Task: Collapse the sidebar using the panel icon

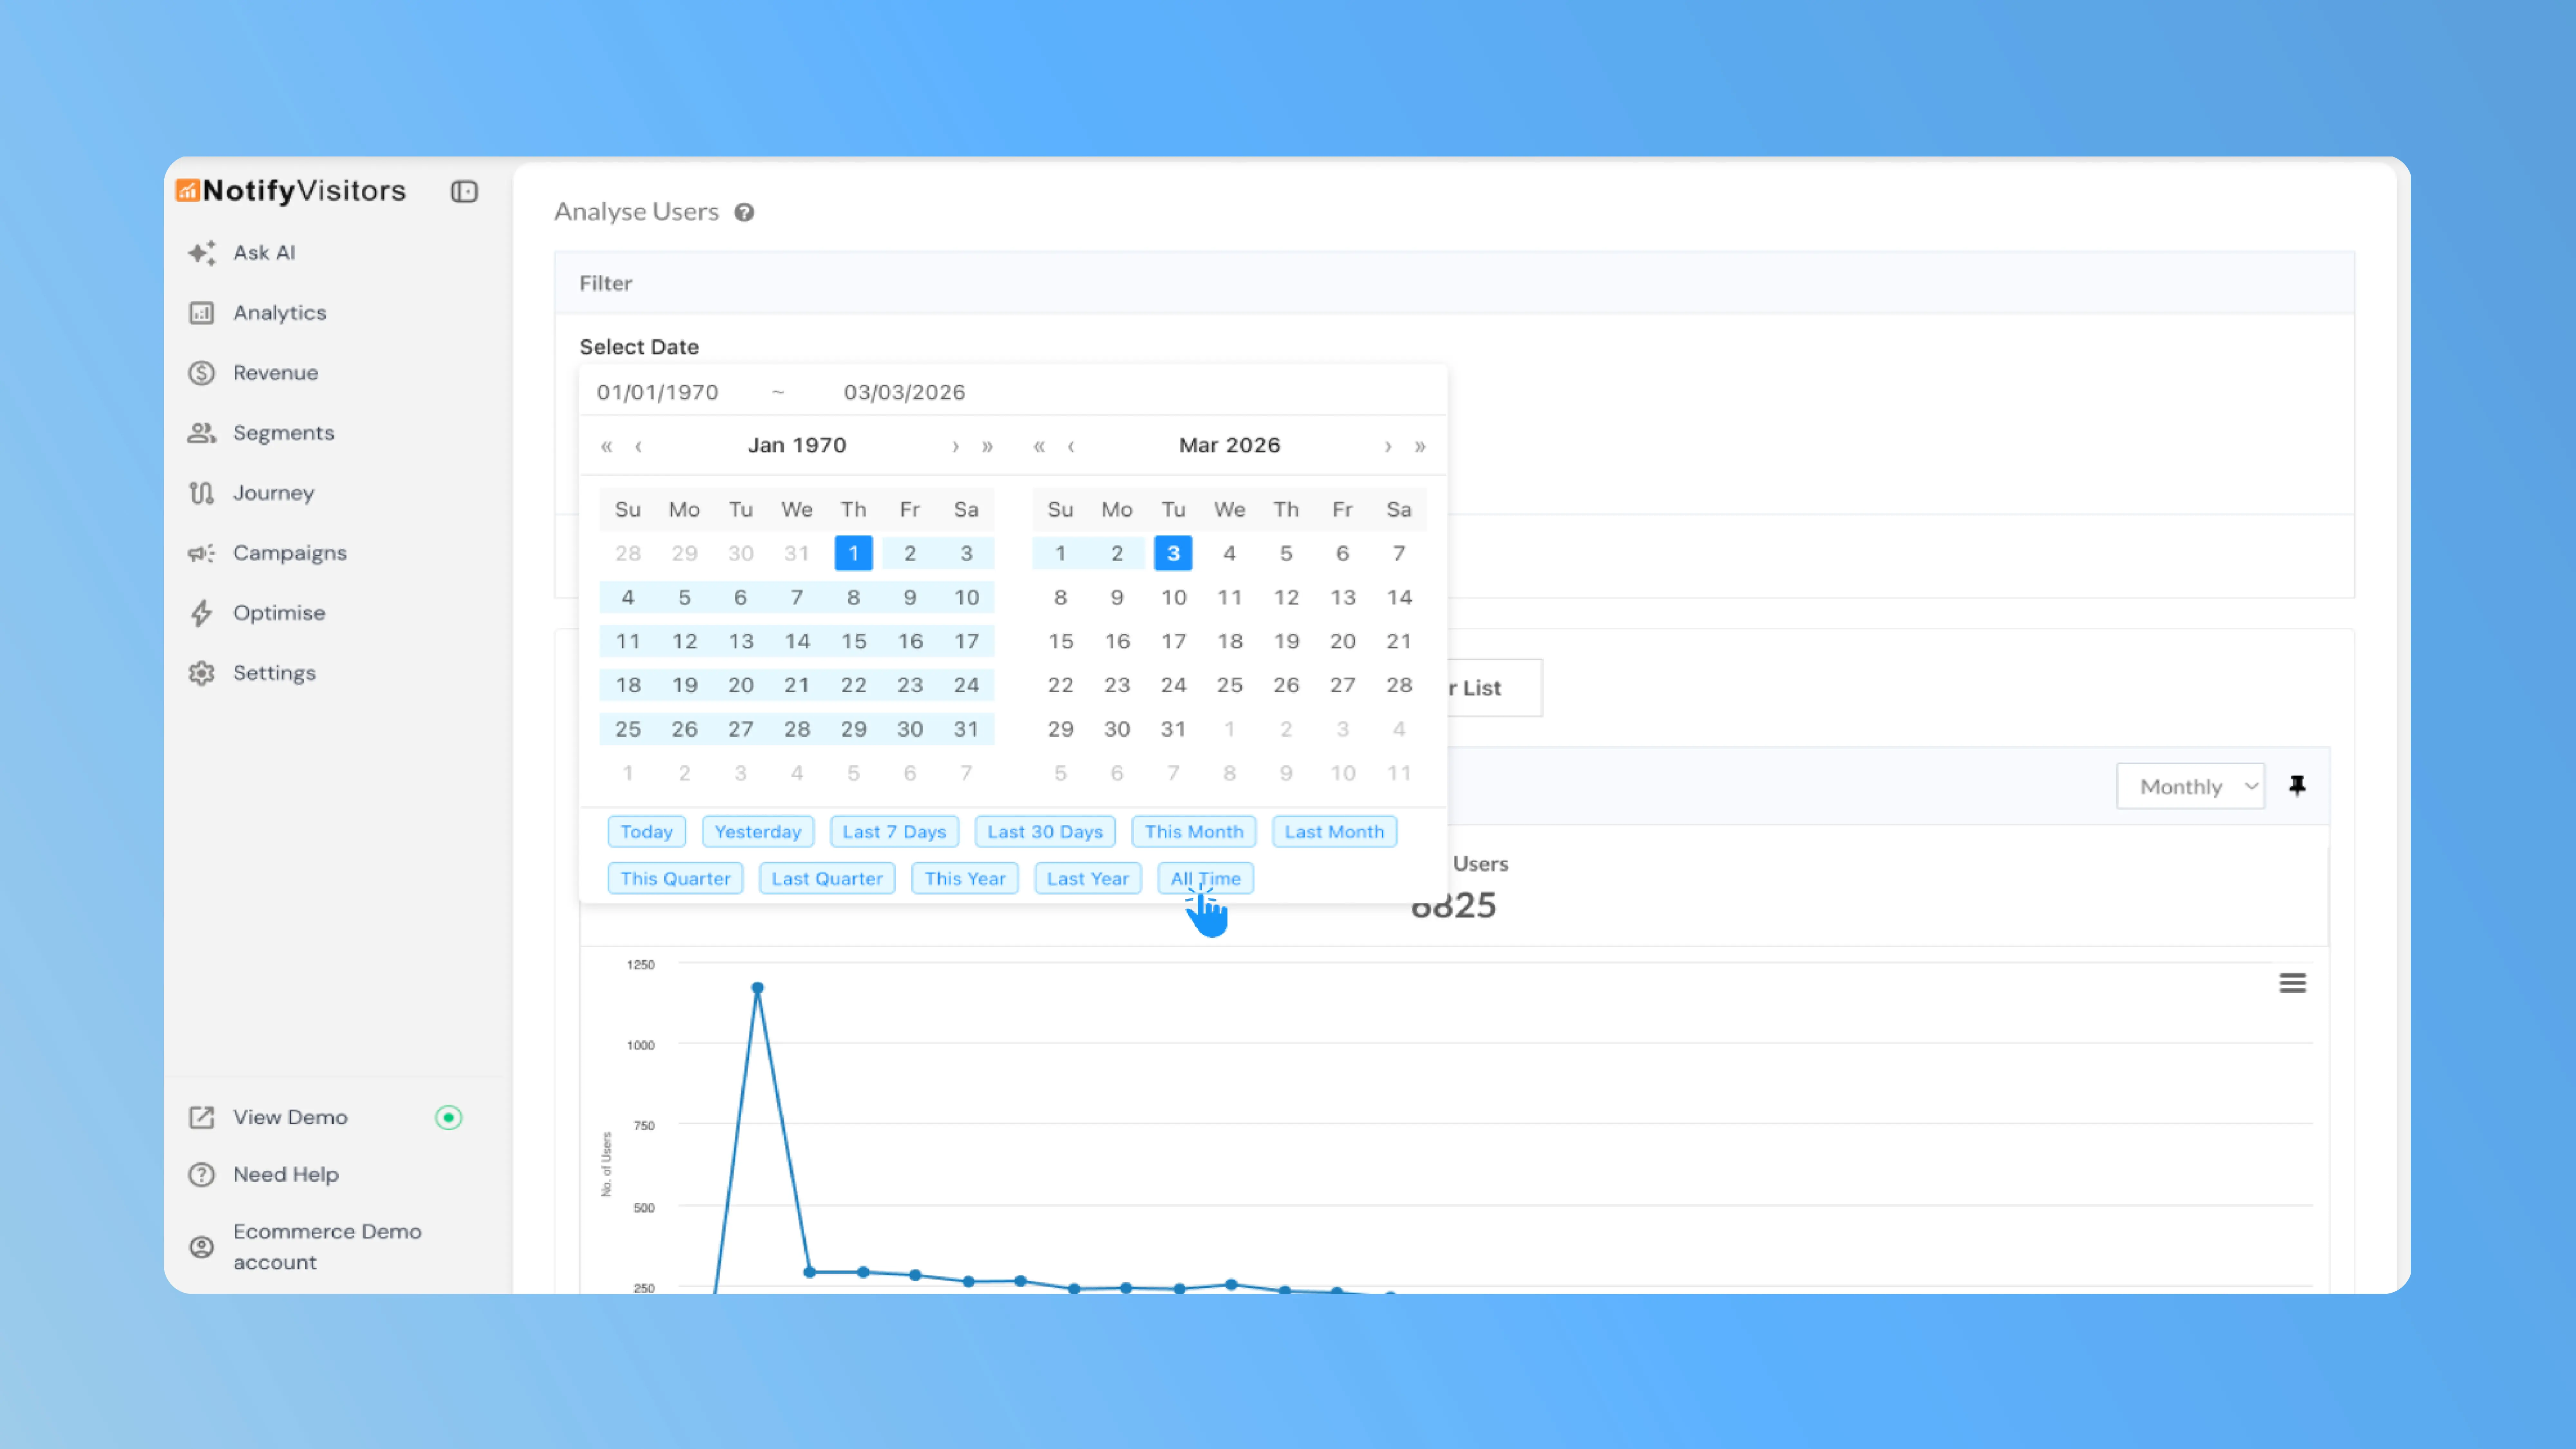Action: [x=464, y=191]
